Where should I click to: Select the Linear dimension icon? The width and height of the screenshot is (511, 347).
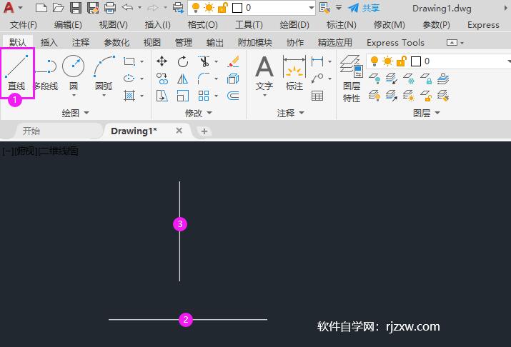tap(317, 61)
